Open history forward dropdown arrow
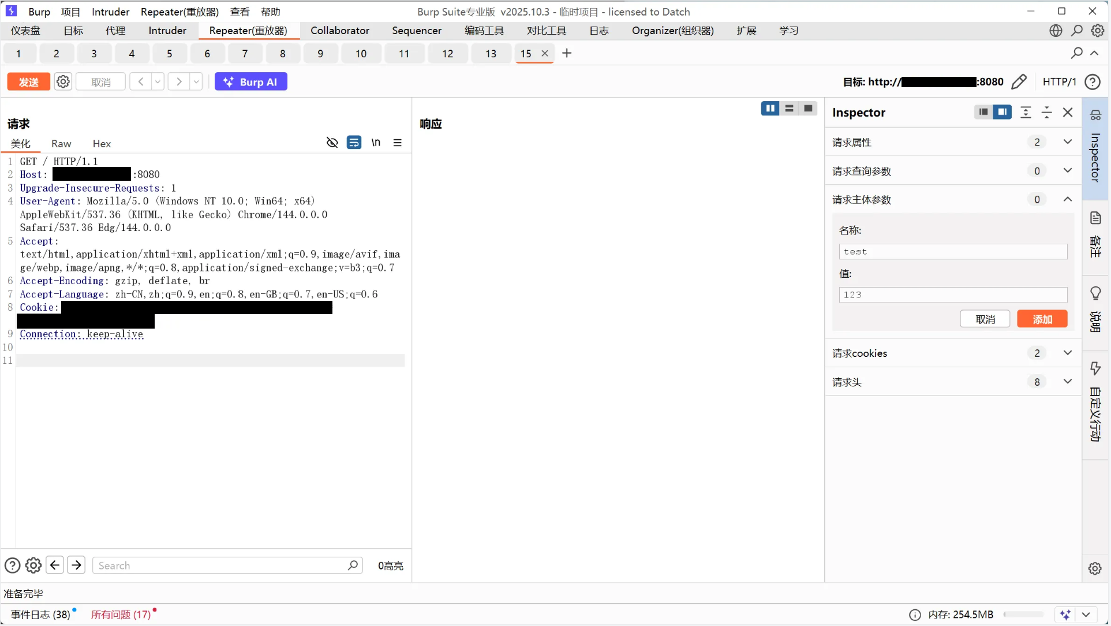The height and width of the screenshot is (626, 1111). [196, 82]
